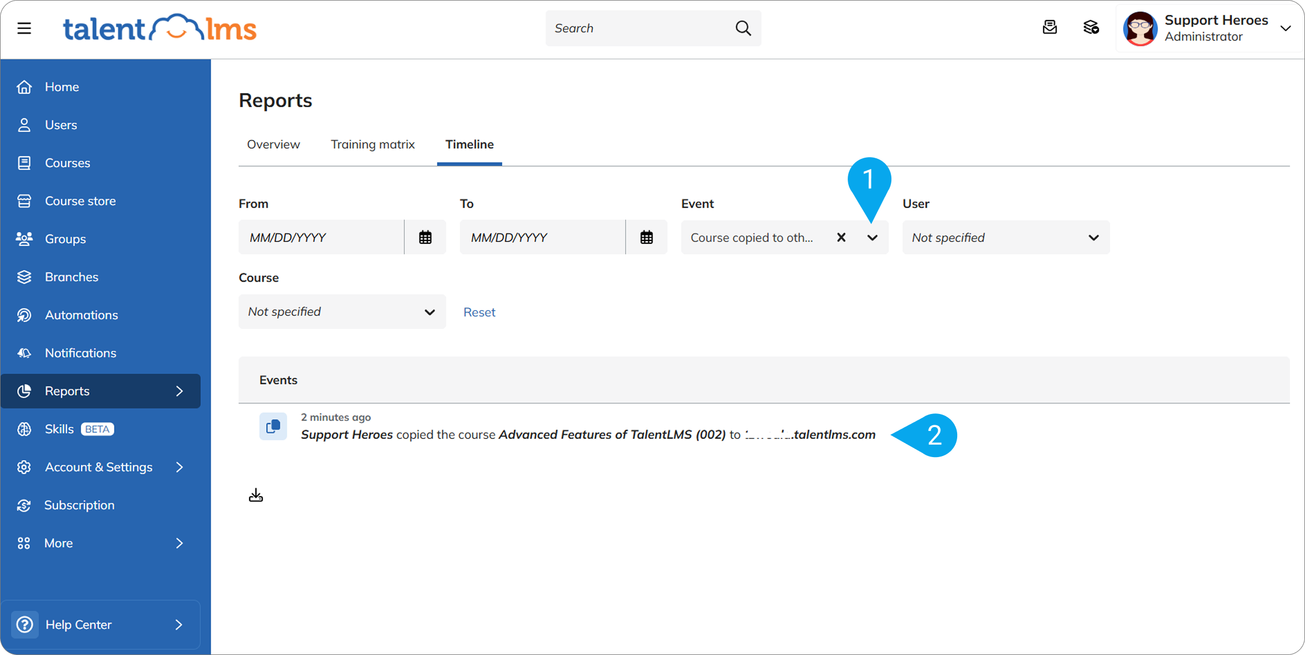The width and height of the screenshot is (1305, 655).
Task: Click the Notifications icon in sidebar
Action: [x=24, y=353]
